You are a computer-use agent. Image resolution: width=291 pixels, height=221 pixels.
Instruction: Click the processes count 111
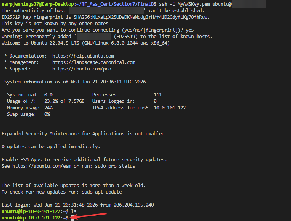[x=158, y=95]
